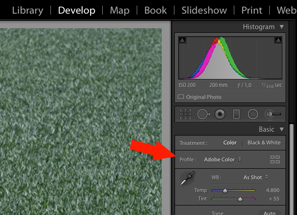Collapse the Histogram panel
Screen dimensions: 297x215
coord(281,27)
